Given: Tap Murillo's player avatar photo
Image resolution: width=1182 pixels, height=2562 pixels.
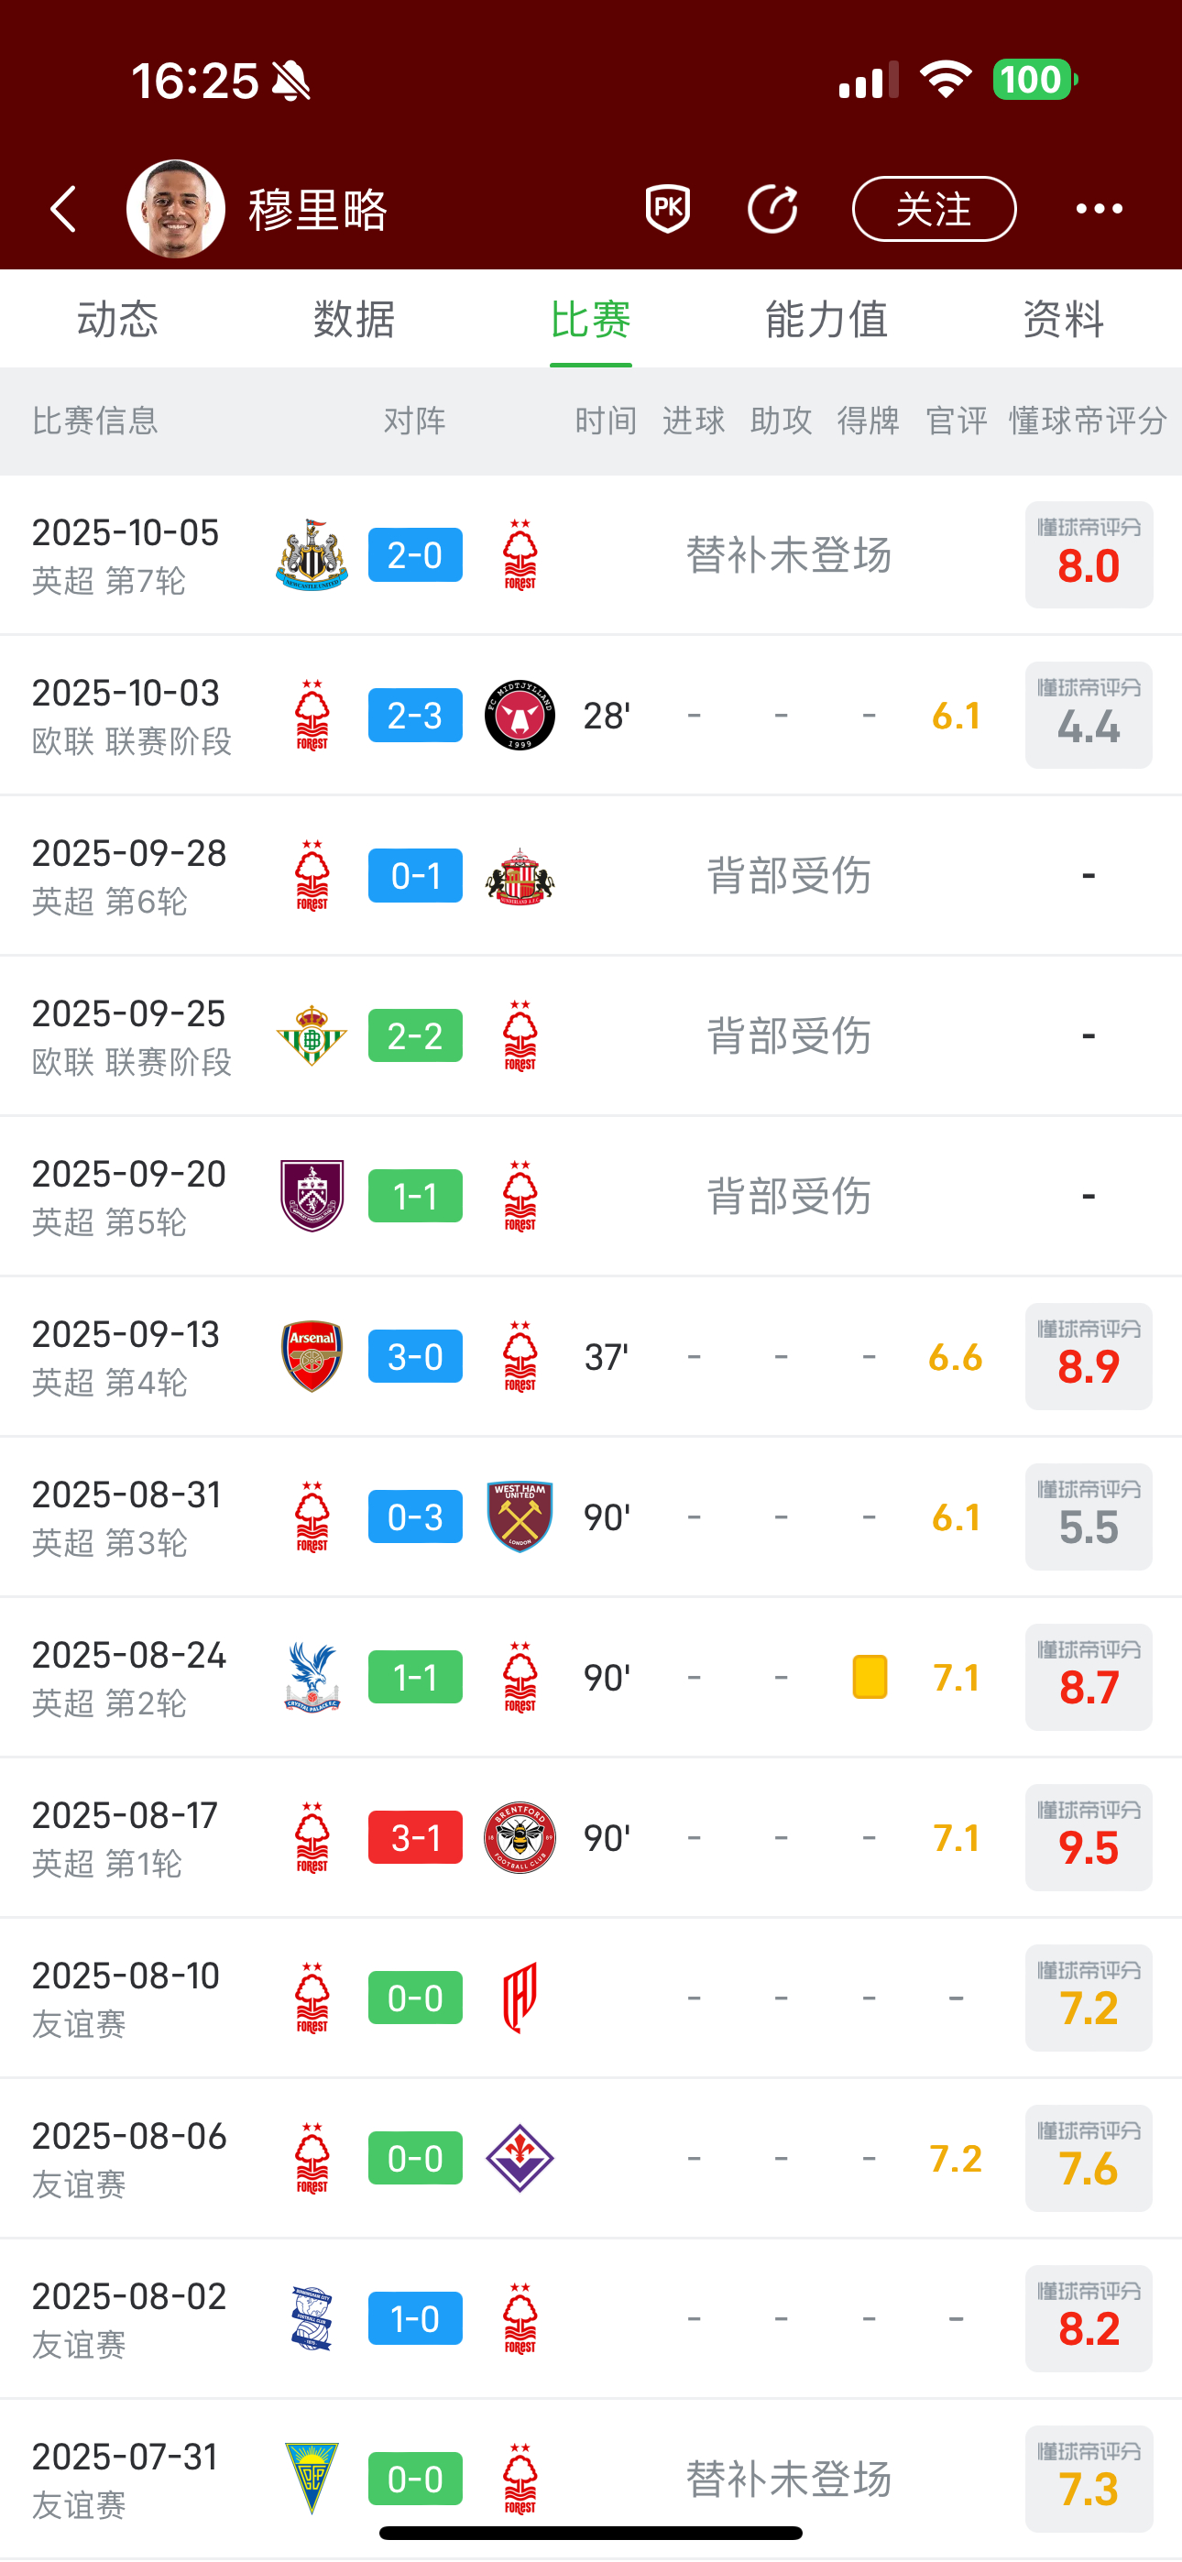Looking at the screenshot, I should (x=176, y=209).
